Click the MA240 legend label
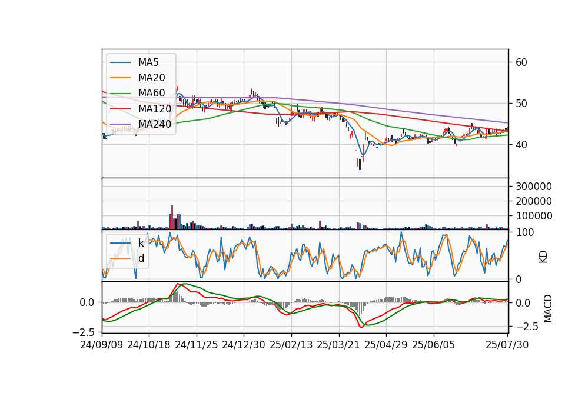Image resolution: width=565 pixels, height=406 pixels. (x=155, y=124)
